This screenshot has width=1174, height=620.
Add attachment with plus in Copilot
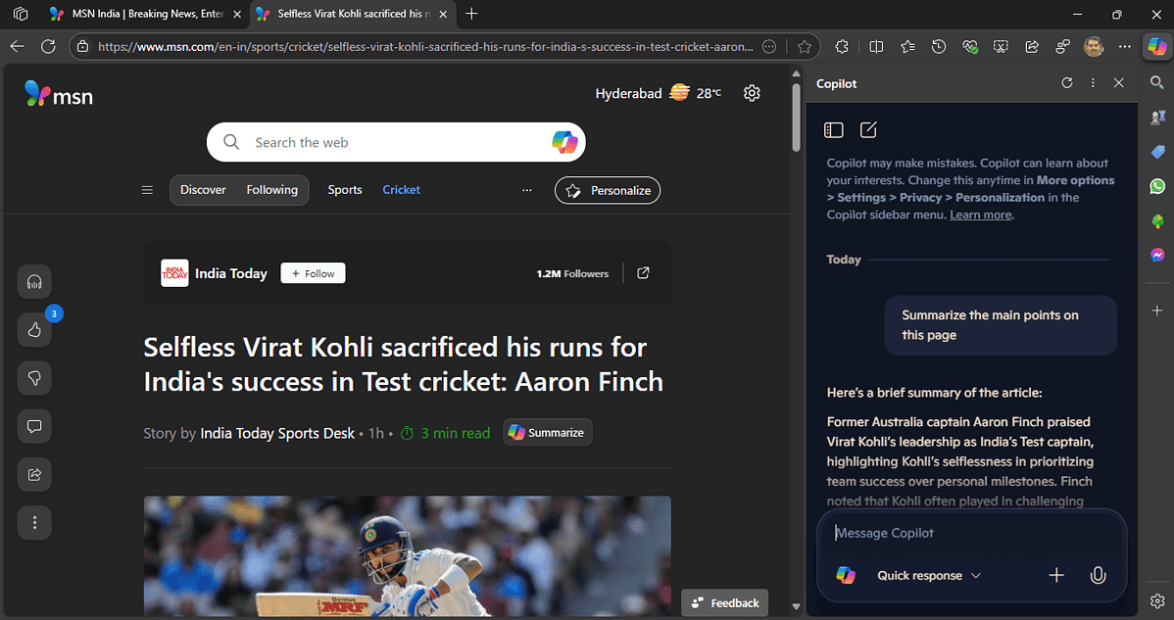click(1056, 575)
